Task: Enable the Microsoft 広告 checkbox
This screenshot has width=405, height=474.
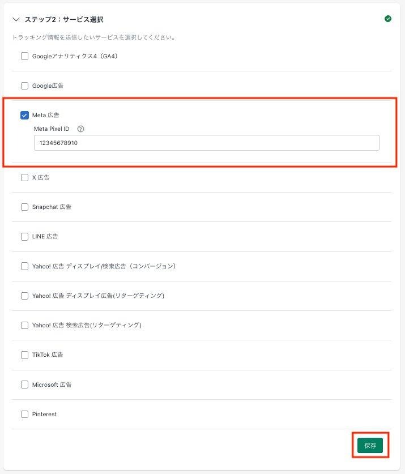Action: [x=24, y=385]
